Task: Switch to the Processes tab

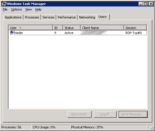Action: (x=32, y=17)
